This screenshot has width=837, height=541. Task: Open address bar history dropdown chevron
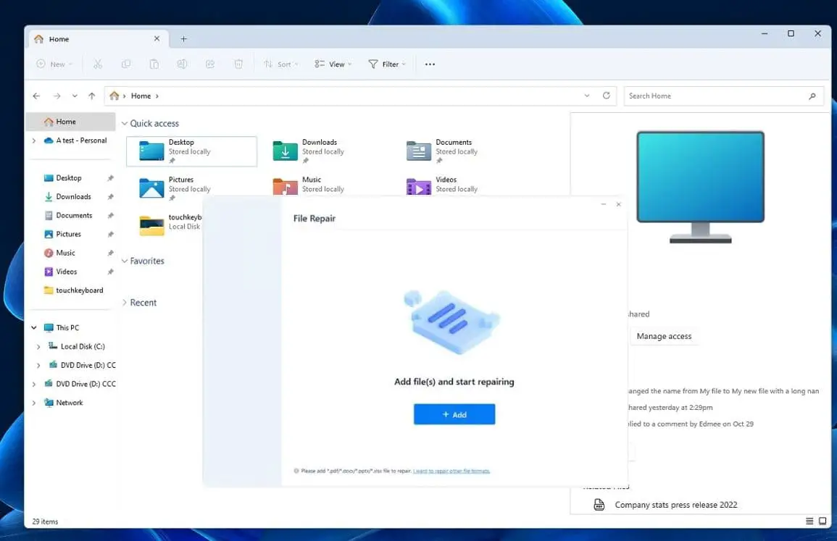coord(587,96)
